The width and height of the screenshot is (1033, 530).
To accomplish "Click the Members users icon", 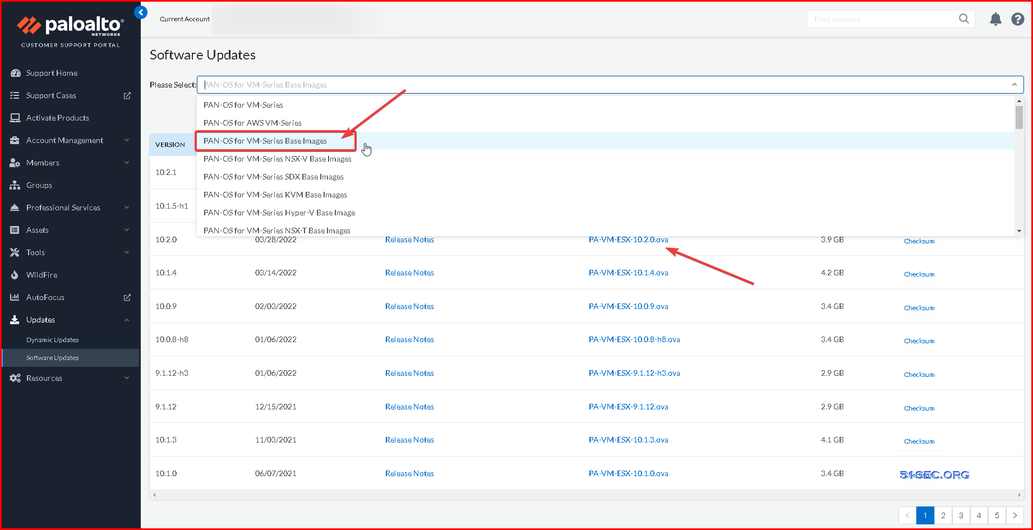I will (x=15, y=163).
